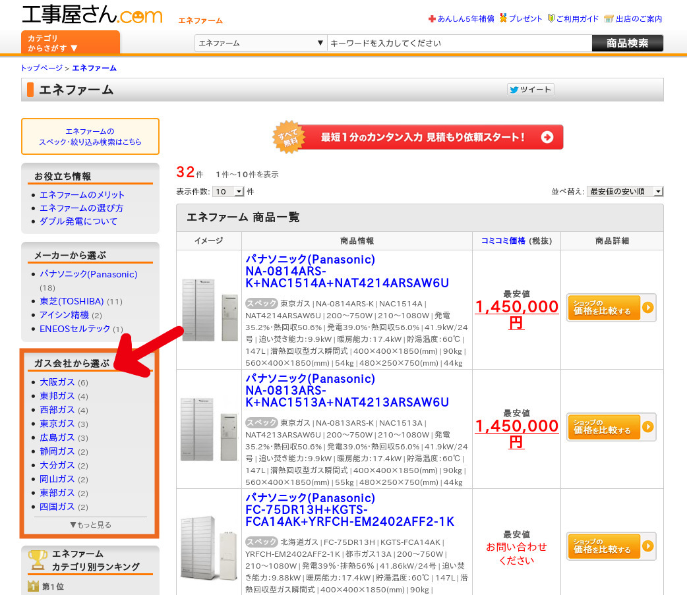The height and width of the screenshot is (595, 687).
Task: Open the 表示件数 10 dropdown
Action: point(228,192)
